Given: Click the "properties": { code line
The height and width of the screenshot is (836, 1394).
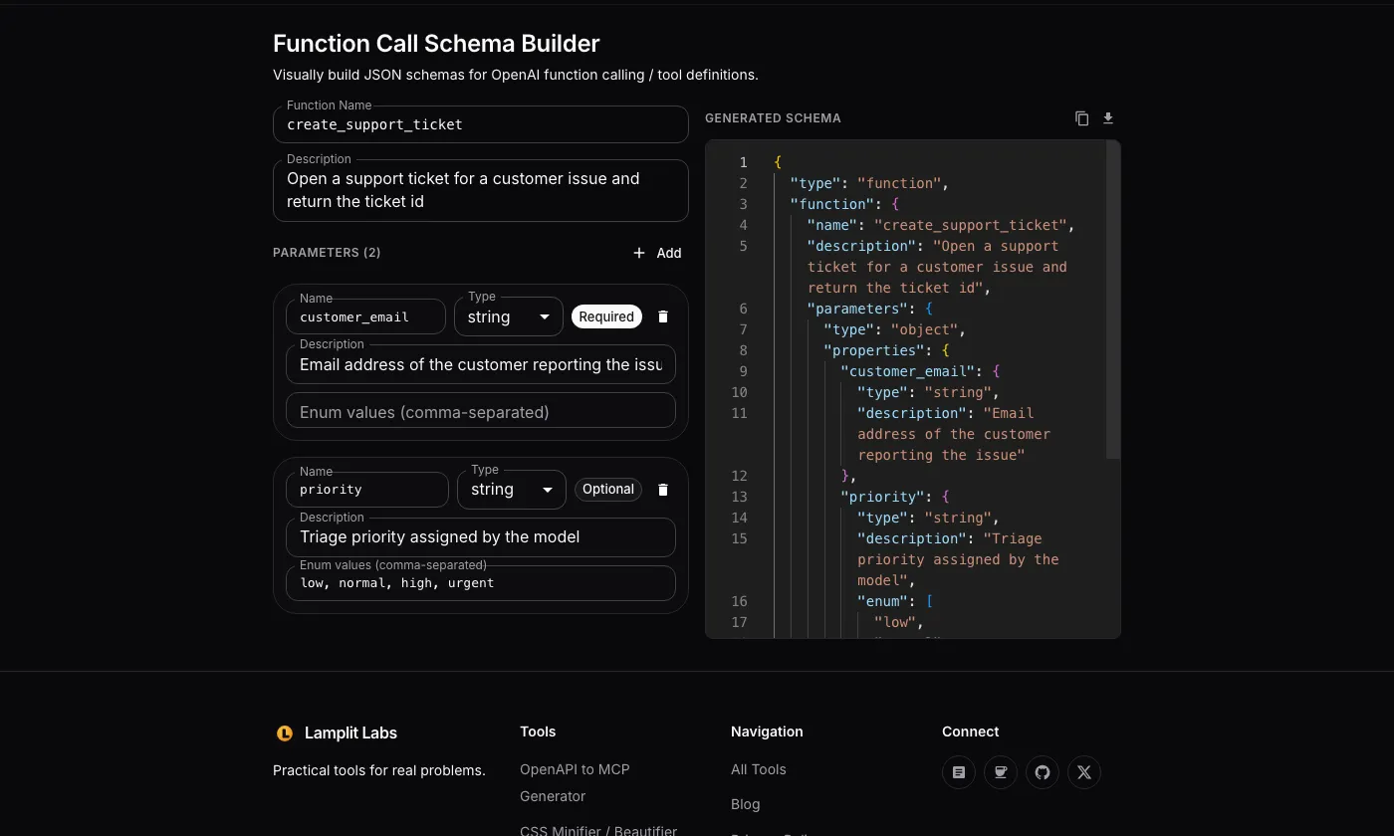Looking at the screenshot, I should tap(886, 350).
